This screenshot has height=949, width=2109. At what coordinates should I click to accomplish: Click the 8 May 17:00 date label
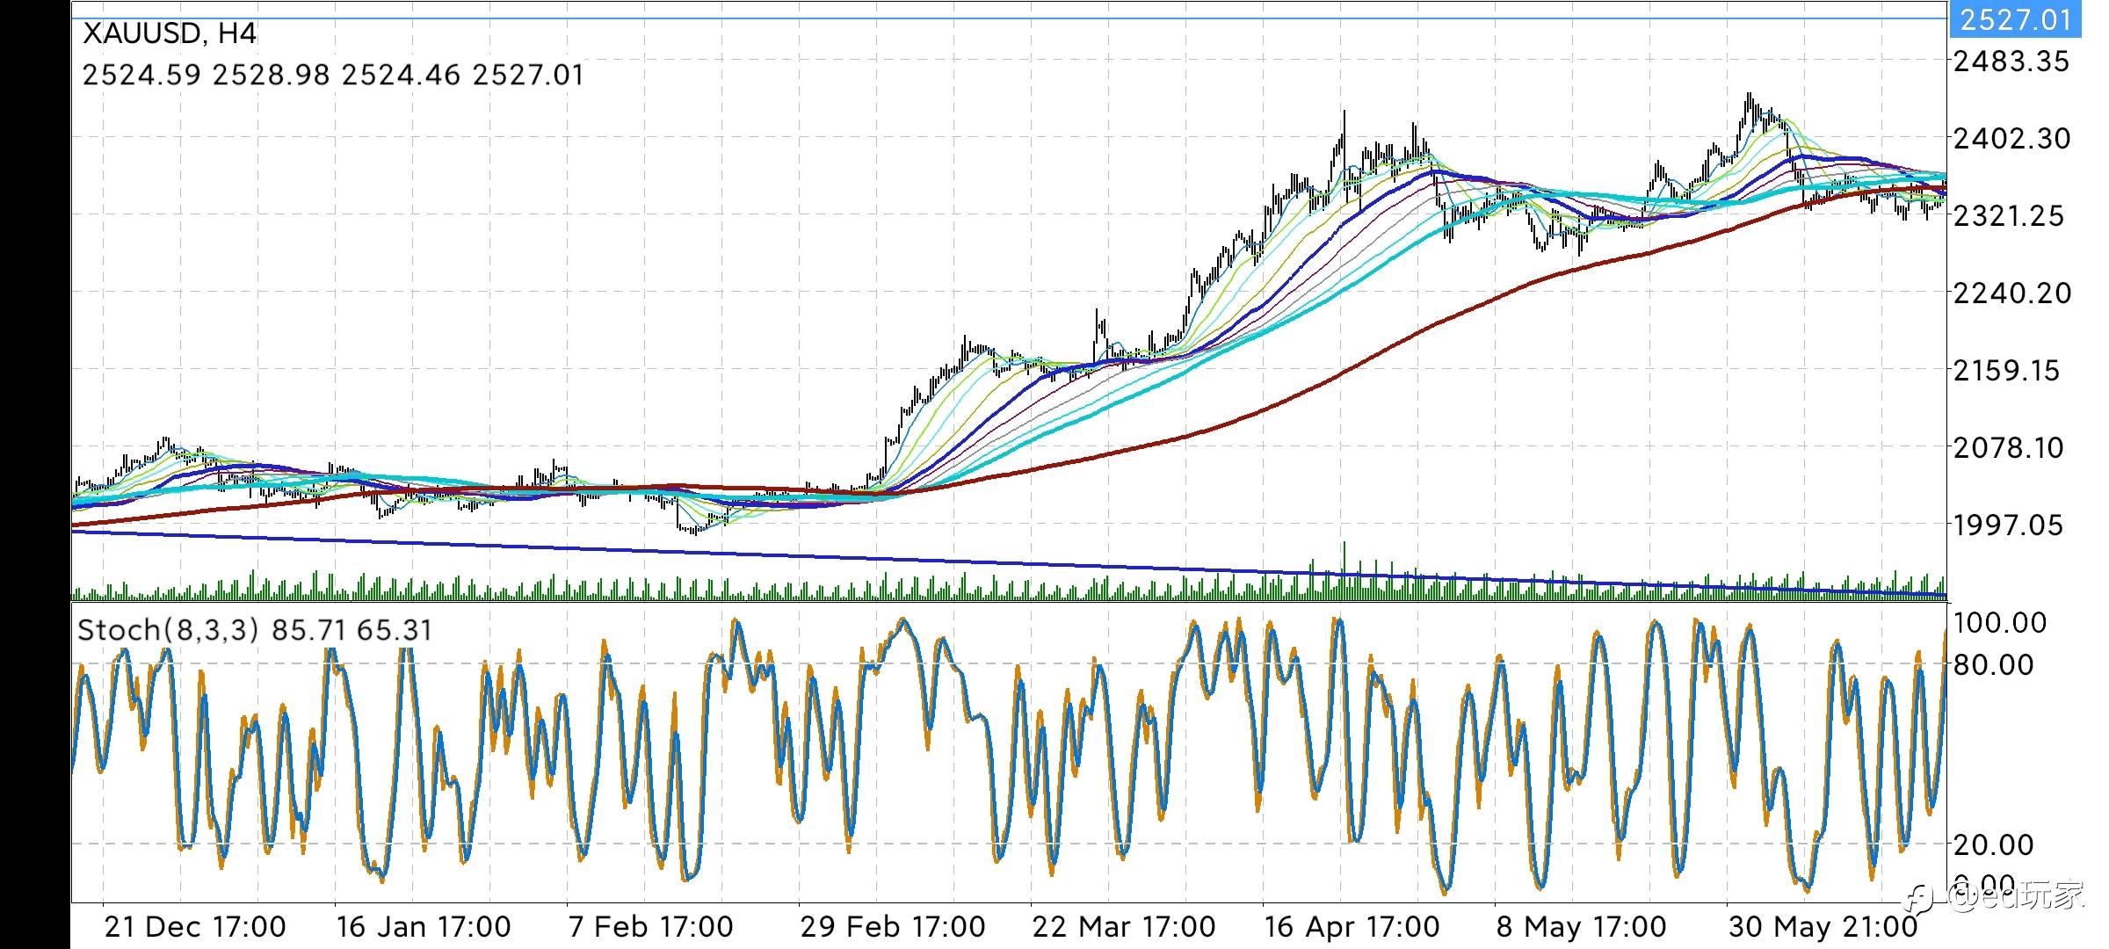(1581, 926)
